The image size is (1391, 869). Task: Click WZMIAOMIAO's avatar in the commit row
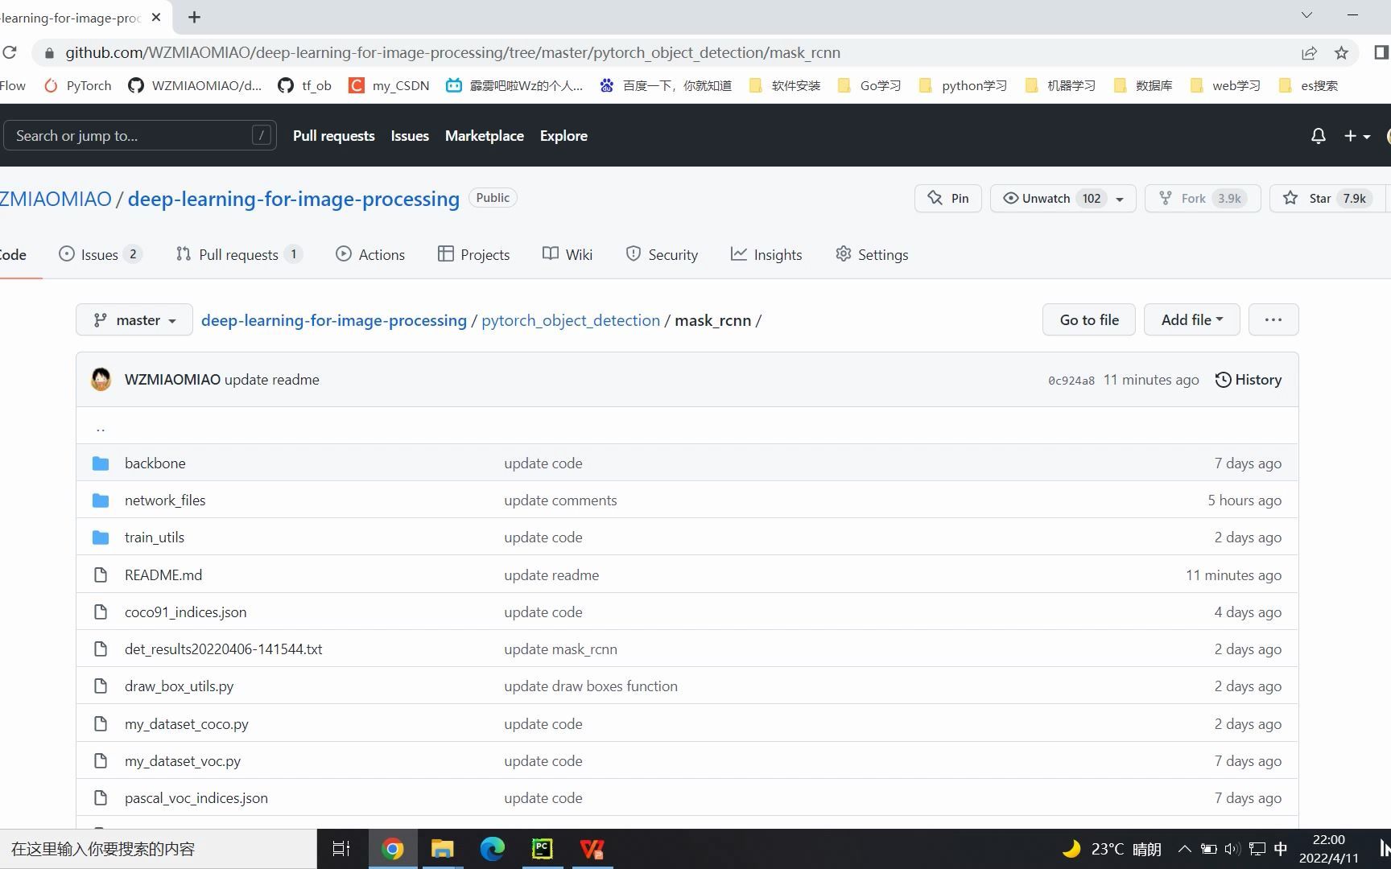coord(100,379)
